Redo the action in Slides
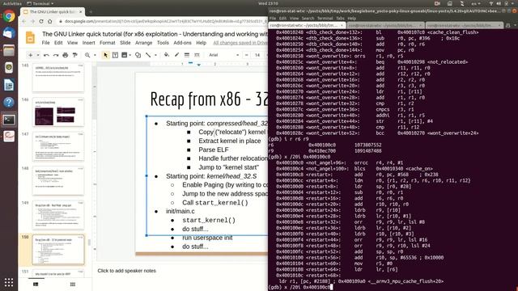This screenshot has width=518, height=291. click(x=56, y=55)
